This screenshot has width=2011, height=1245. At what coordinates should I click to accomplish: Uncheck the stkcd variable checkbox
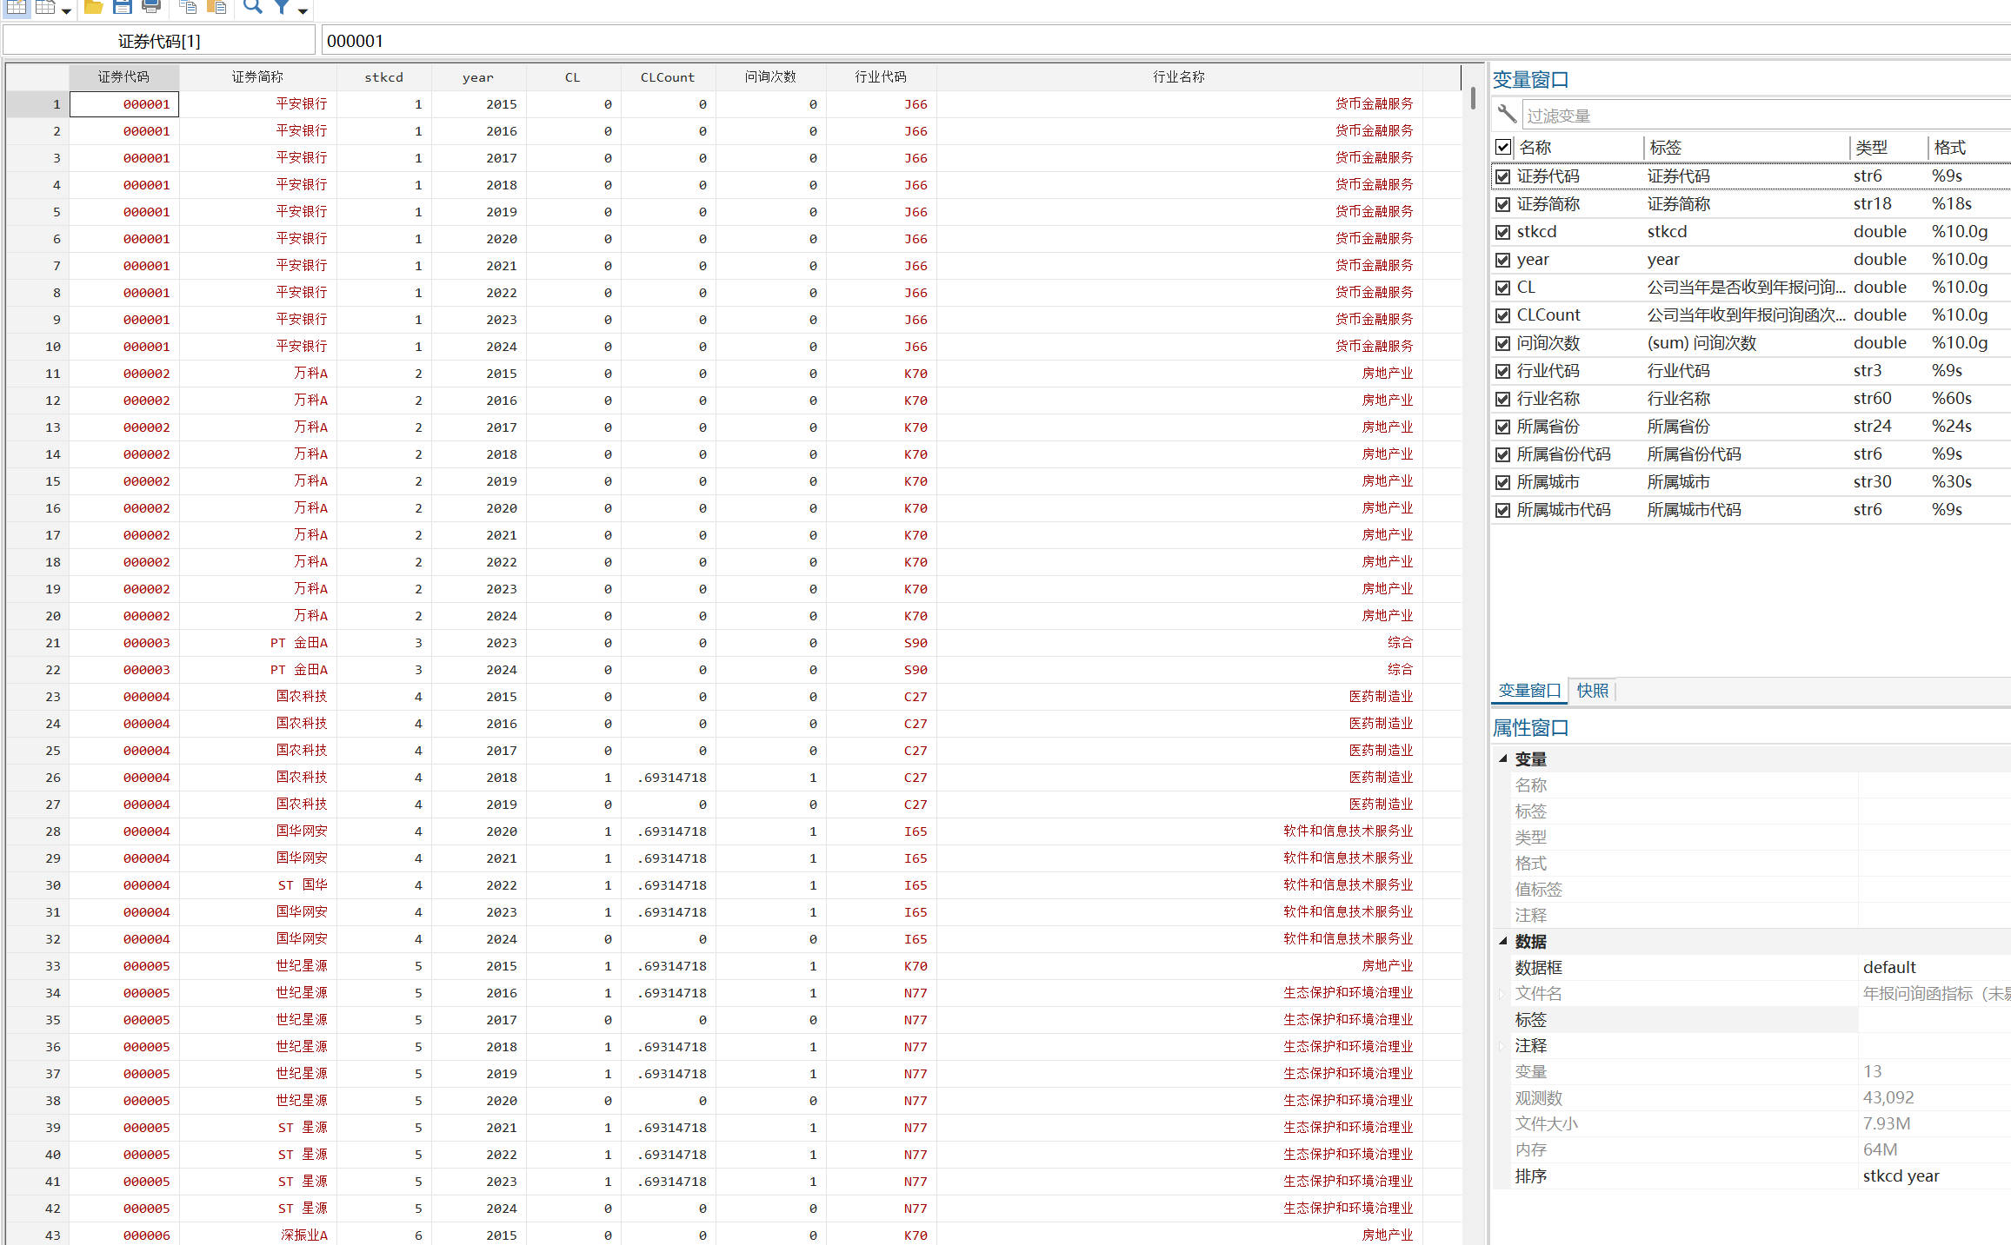(1502, 232)
